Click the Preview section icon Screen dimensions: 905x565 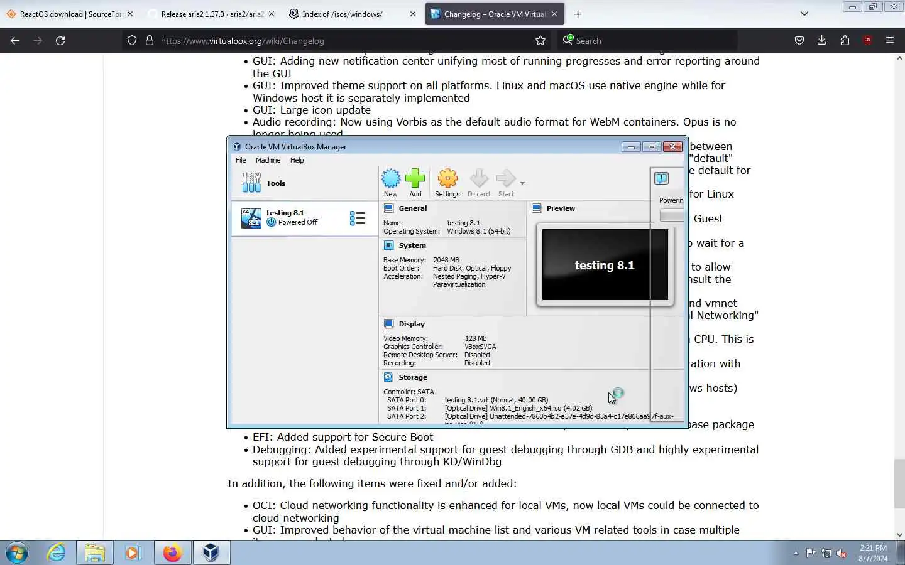tap(537, 208)
